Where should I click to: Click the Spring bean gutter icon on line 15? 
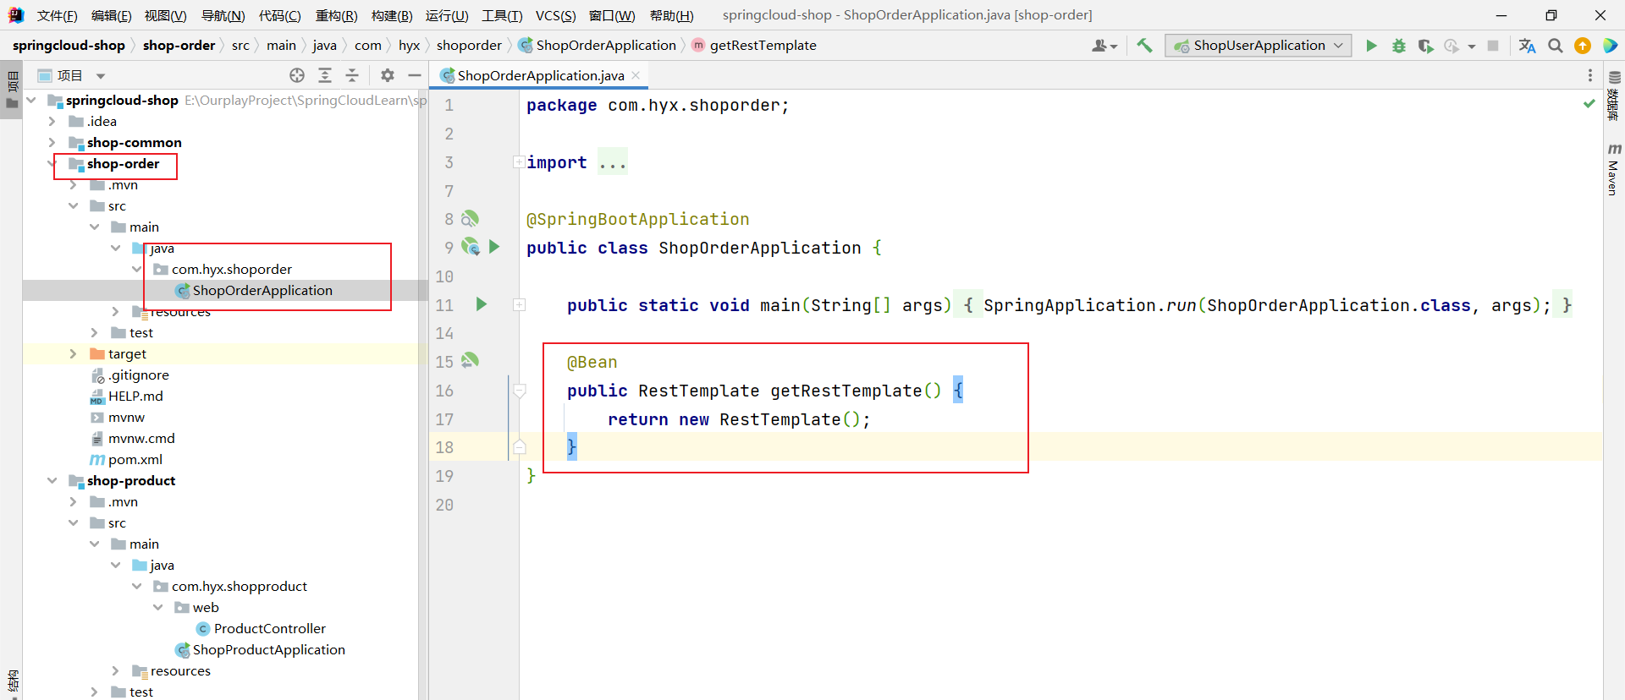471,361
